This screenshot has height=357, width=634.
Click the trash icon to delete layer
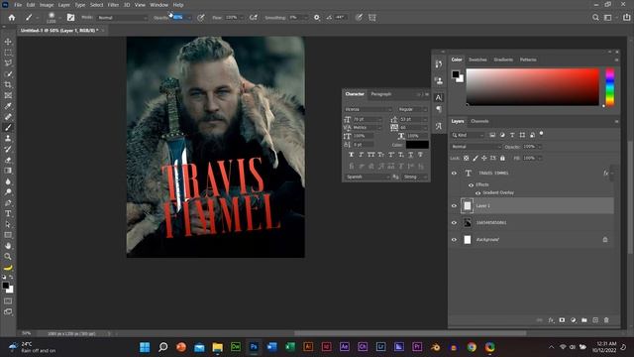pos(606,320)
